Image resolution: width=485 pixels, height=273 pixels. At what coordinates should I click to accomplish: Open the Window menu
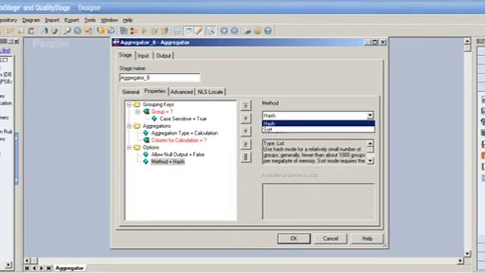click(109, 20)
